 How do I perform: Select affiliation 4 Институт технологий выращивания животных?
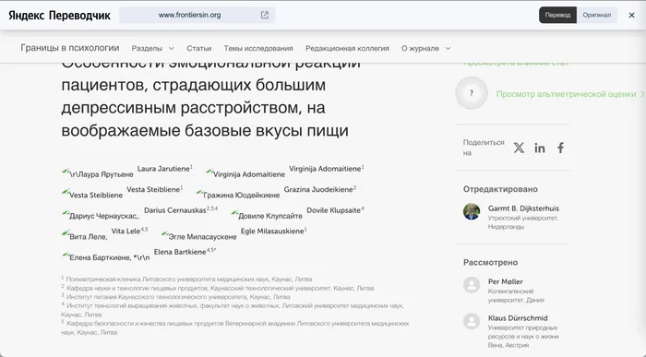click(x=233, y=310)
